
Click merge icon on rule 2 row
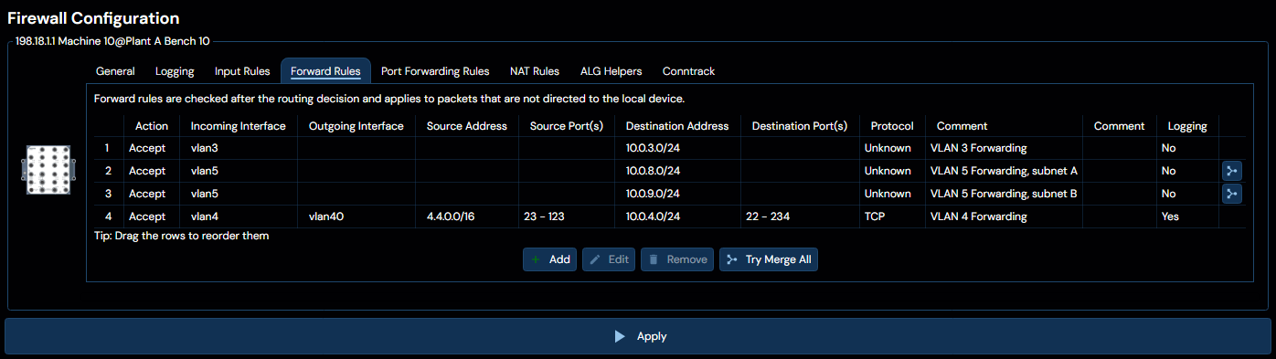pos(1232,171)
